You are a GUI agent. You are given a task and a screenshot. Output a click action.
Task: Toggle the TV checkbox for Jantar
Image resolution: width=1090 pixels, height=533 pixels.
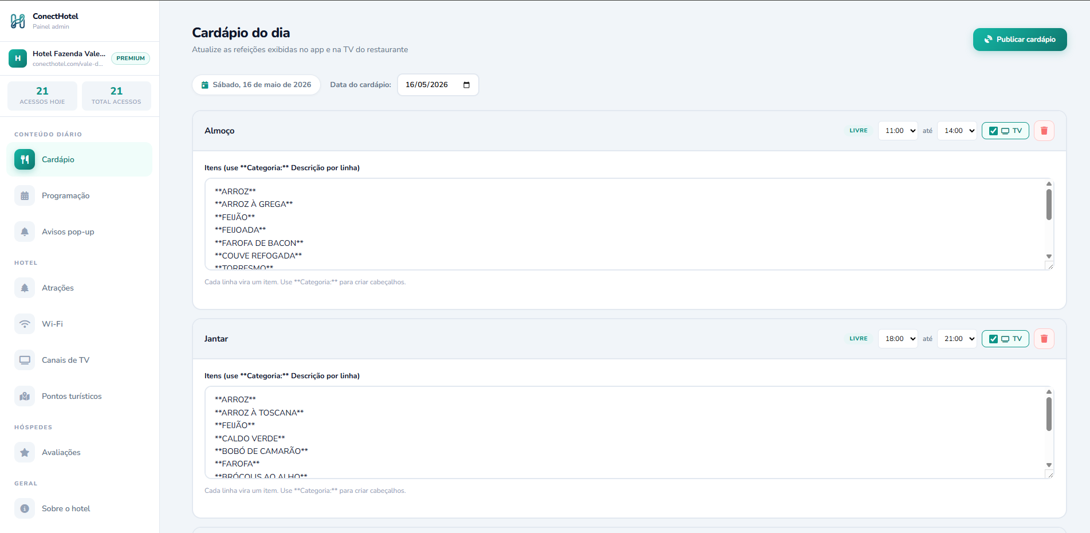[x=993, y=339]
